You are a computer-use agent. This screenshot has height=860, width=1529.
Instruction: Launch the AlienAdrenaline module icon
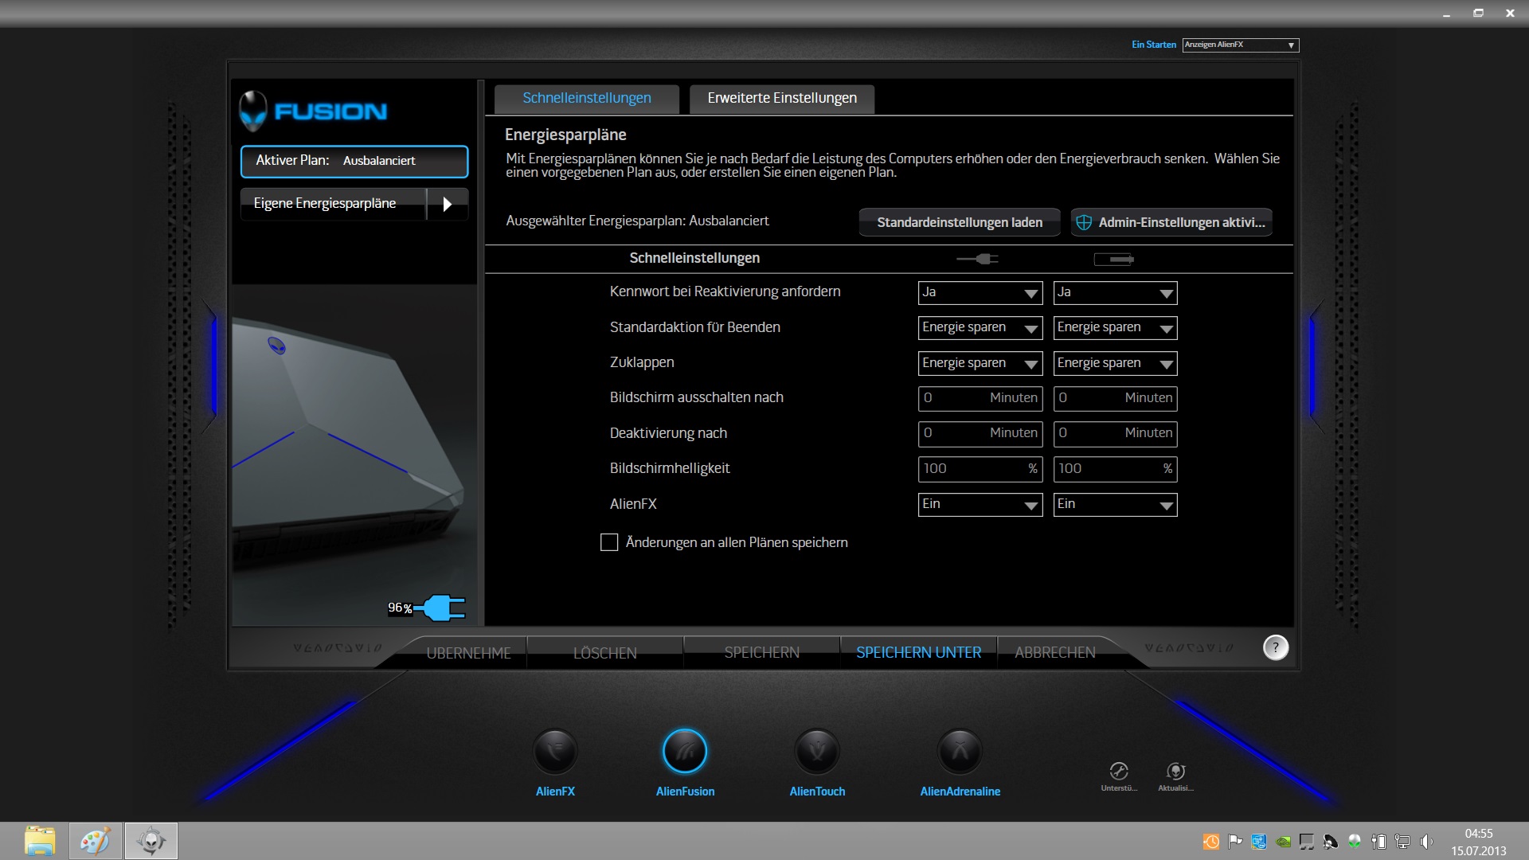pyautogui.click(x=960, y=752)
